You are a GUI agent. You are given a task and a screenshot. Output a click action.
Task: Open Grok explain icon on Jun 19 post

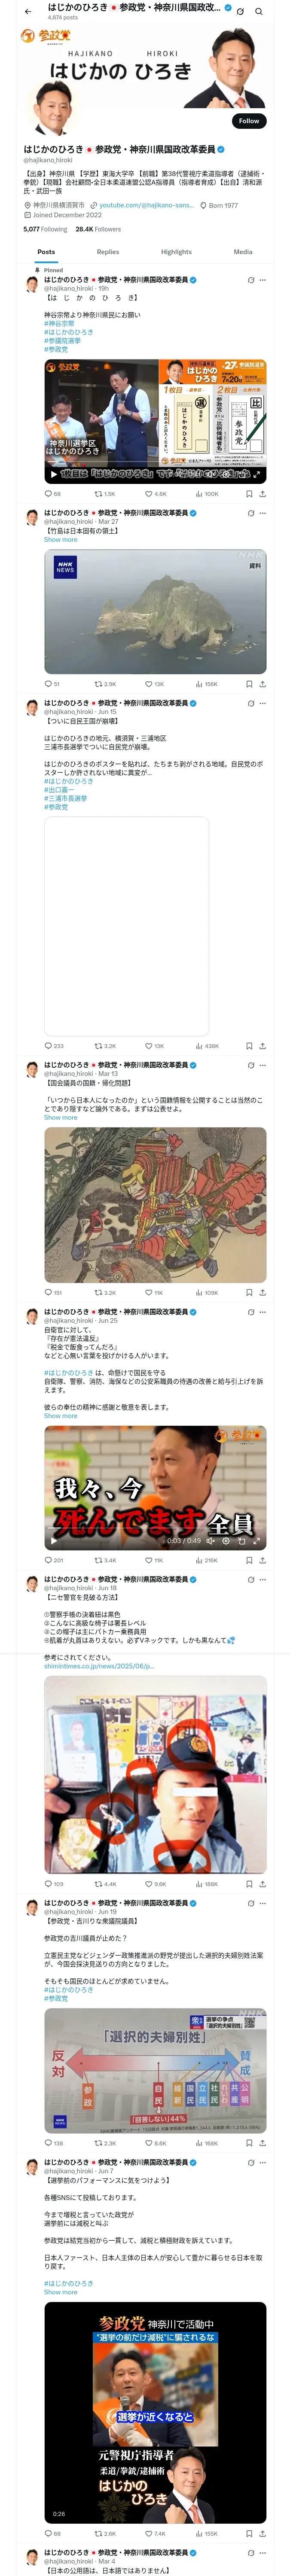coord(251,1903)
